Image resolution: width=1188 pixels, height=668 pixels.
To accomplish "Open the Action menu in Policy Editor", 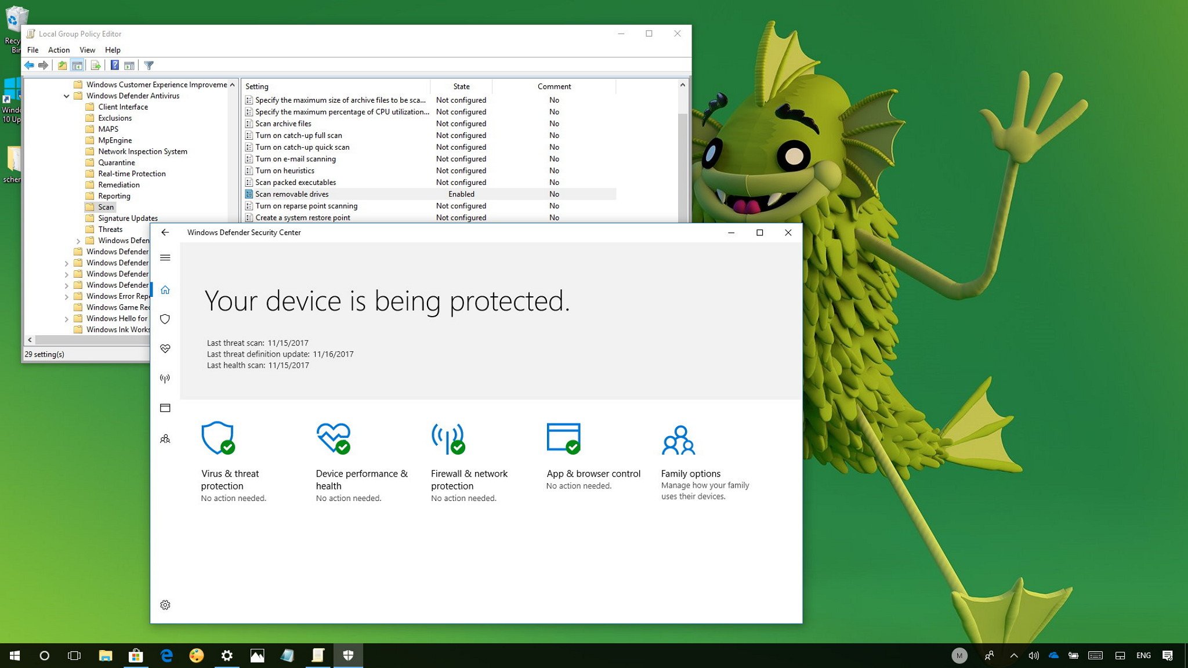I will click(59, 50).
